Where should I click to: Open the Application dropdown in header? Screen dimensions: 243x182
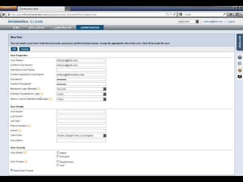[188, 22]
